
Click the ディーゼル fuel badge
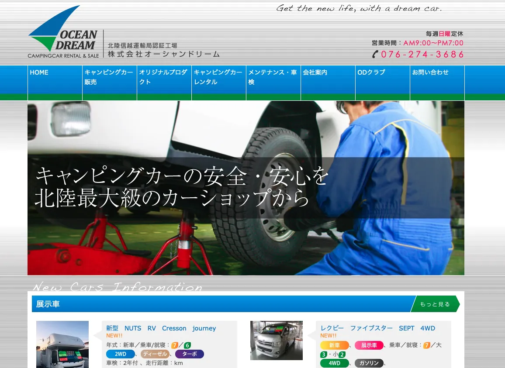click(x=155, y=354)
